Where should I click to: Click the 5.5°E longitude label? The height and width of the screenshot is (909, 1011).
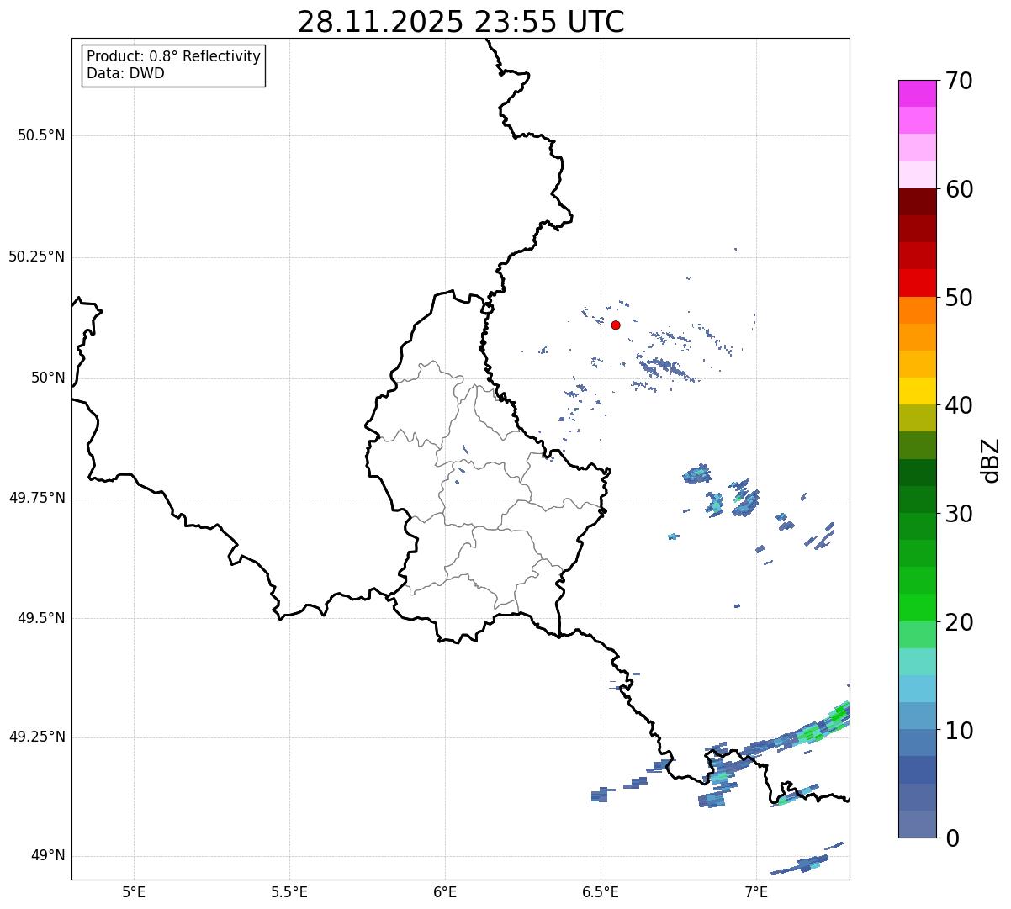click(x=289, y=892)
